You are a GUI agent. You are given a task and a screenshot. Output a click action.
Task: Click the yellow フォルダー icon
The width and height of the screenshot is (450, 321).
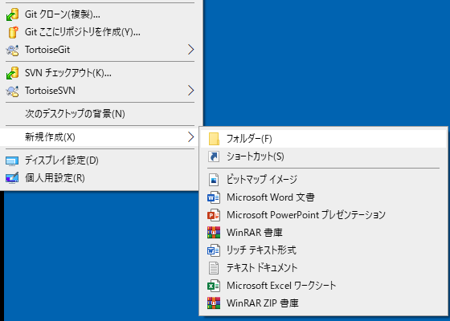tap(214, 139)
